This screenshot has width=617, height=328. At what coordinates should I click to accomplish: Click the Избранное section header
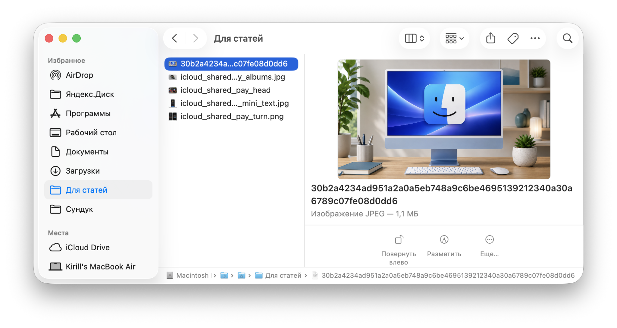67,61
